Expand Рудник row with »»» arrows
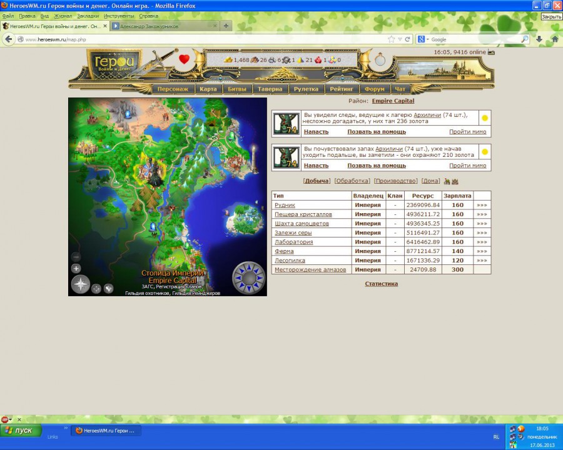This screenshot has width=563, height=450. 482,205
